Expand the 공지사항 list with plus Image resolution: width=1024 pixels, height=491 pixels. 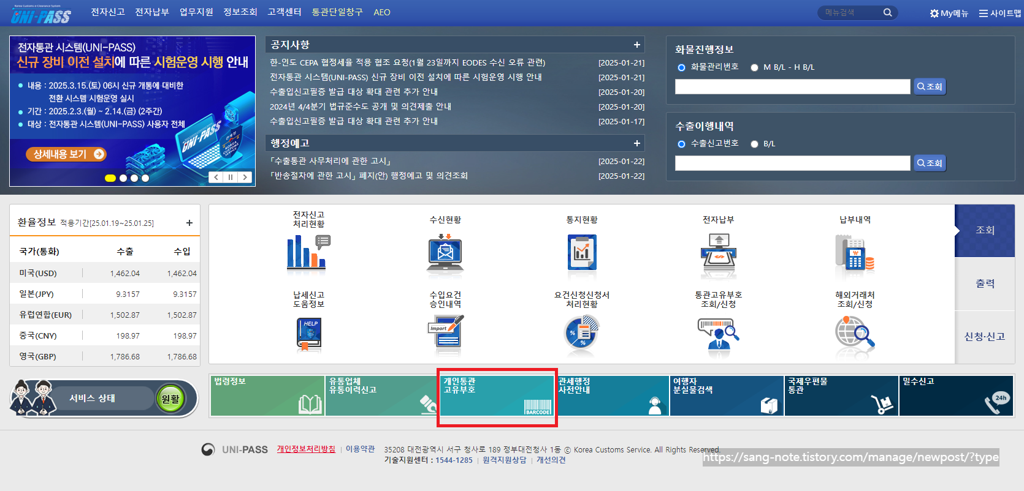637,45
